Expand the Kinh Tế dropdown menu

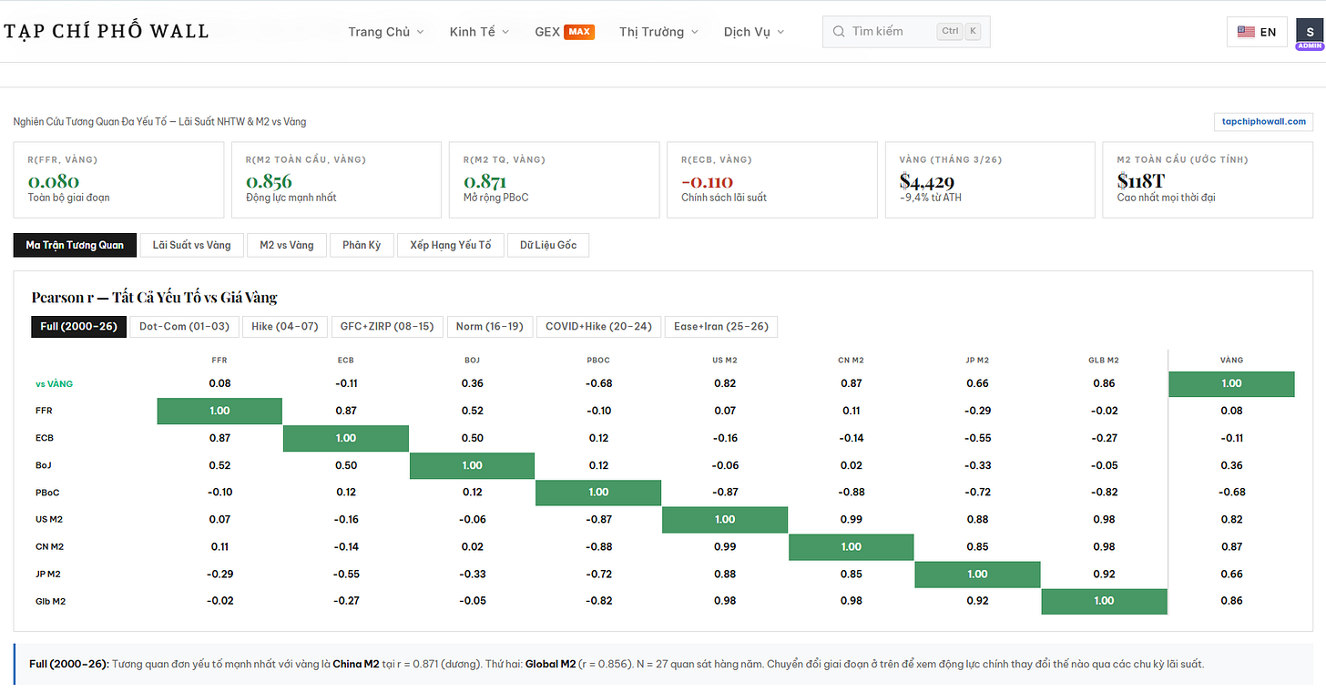pos(479,32)
